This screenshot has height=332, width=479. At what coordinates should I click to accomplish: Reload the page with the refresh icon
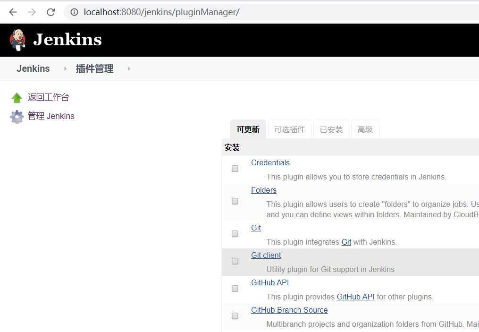coord(50,12)
